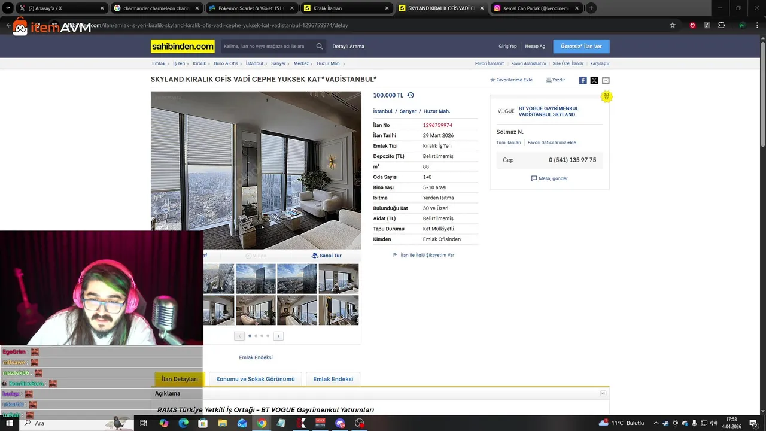
Task: Open the Sanal Tur view
Action: click(x=327, y=256)
